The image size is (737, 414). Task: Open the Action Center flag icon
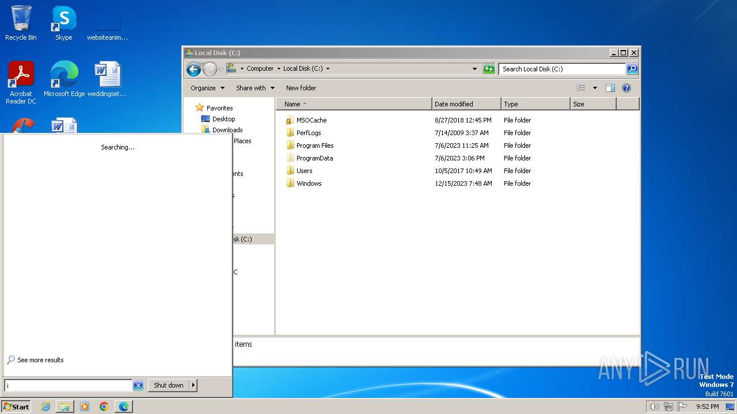pos(682,407)
